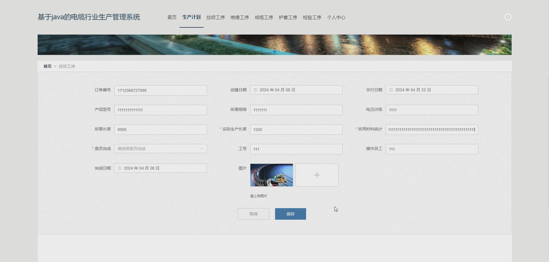Click the 创建日期 date field
The height and width of the screenshot is (262, 549).
pos(296,90)
